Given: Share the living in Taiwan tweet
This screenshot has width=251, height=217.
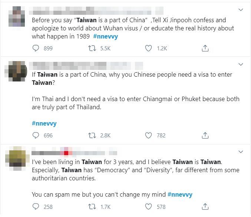Looking at the screenshot, I should [x=205, y=207].
